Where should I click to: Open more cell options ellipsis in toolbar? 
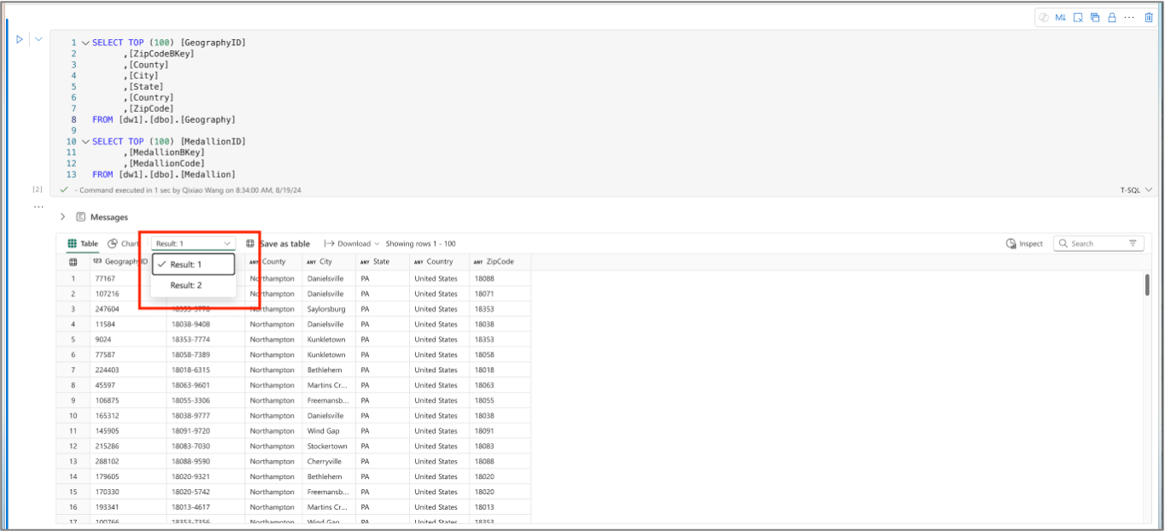1129,17
